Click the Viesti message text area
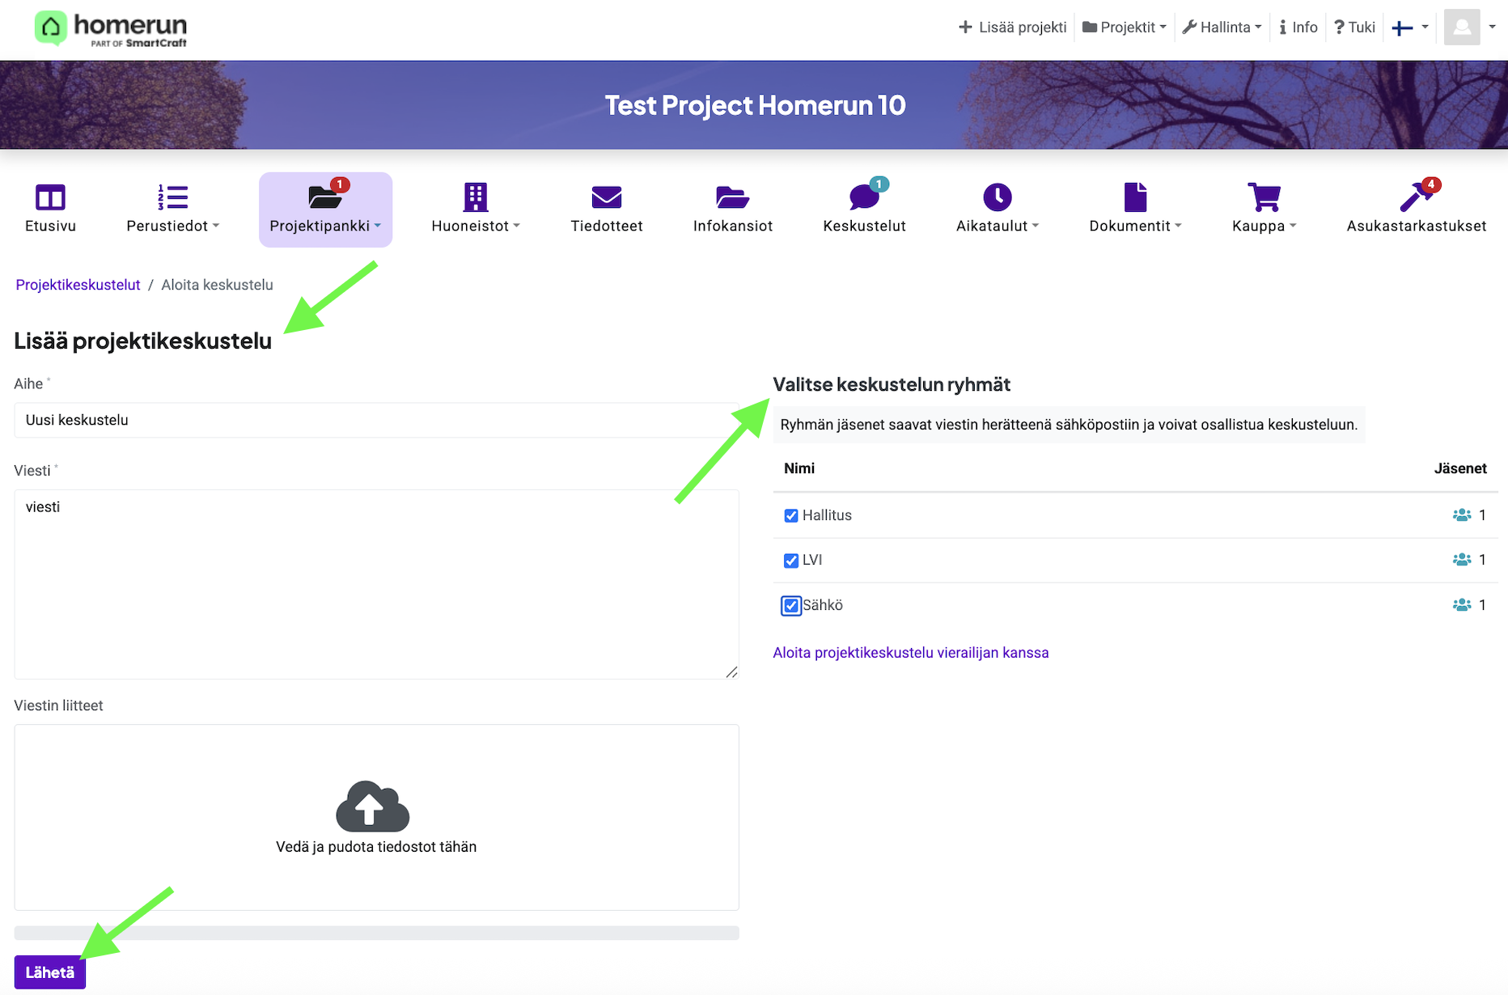The width and height of the screenshot is (1508, 995). 376,584
